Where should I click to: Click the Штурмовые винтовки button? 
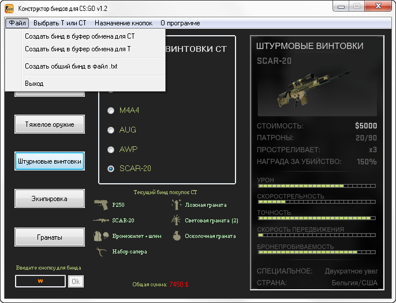point(50,161)
